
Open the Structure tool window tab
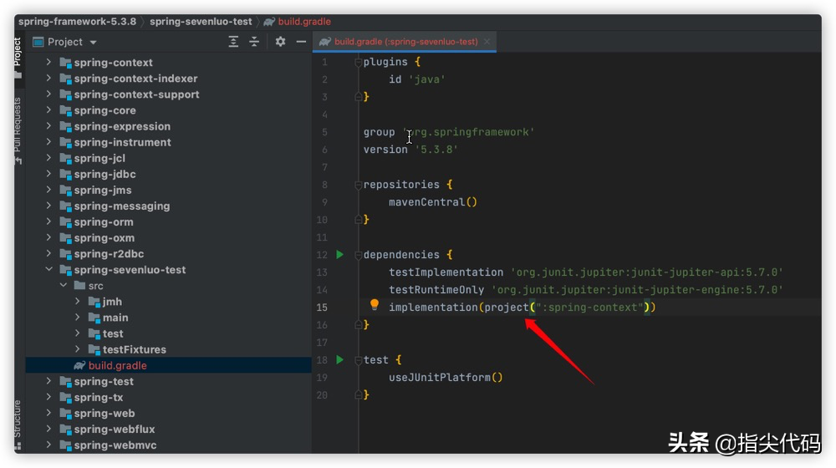click(18, 425)
